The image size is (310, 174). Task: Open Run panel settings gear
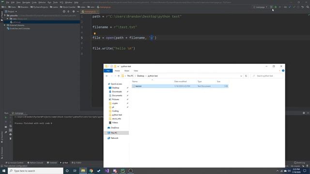[x=304, y=113]
